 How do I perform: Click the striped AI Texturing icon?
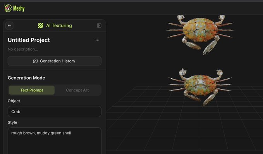41,25
